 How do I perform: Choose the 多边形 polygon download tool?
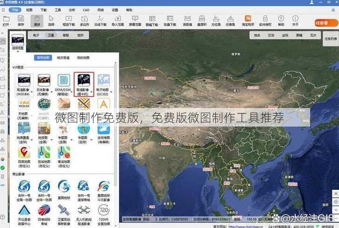(85, 20)
